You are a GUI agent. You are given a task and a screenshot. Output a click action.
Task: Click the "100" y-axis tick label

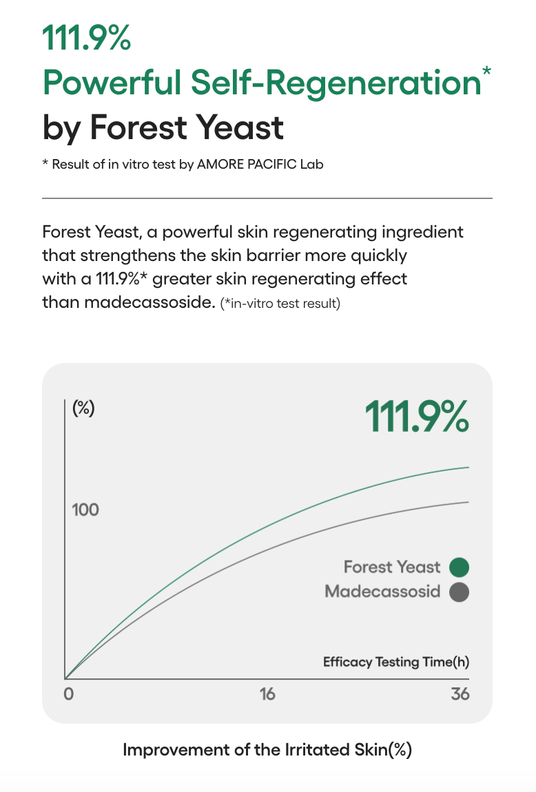click(x=85, y=510)
